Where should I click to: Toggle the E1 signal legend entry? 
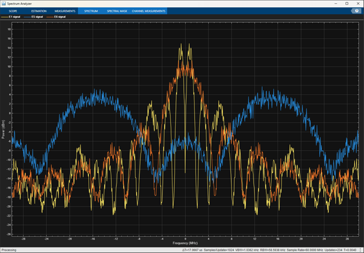coord(14,17)
